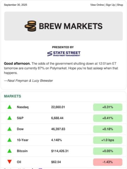The height and width of the screenshot is (169, 127).
Task: Open the View Online link
Action: pos(97,5)
